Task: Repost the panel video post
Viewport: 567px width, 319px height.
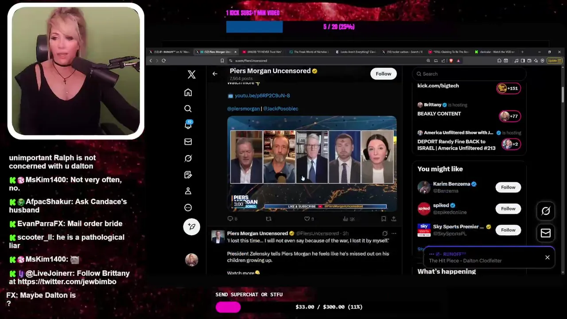Action: pyautogui.click(x=268, y=218)
